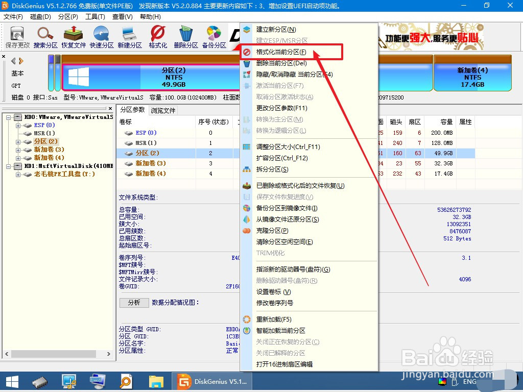523x392 pixels.
Task: Close the disk map panel with the X
Action: [4, 56]
